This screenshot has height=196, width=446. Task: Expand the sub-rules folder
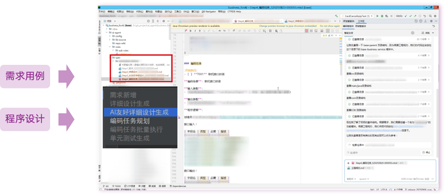[x=113, y=50]
